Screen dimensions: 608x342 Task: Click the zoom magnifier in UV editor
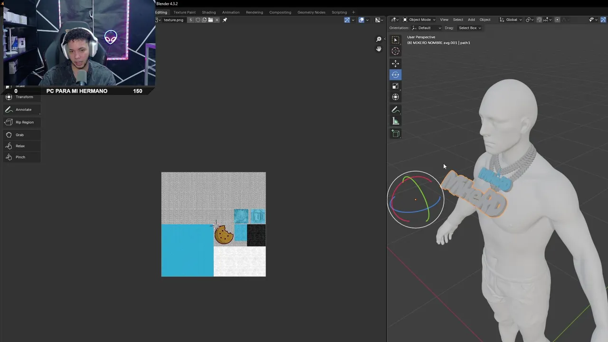click(379, 39)
